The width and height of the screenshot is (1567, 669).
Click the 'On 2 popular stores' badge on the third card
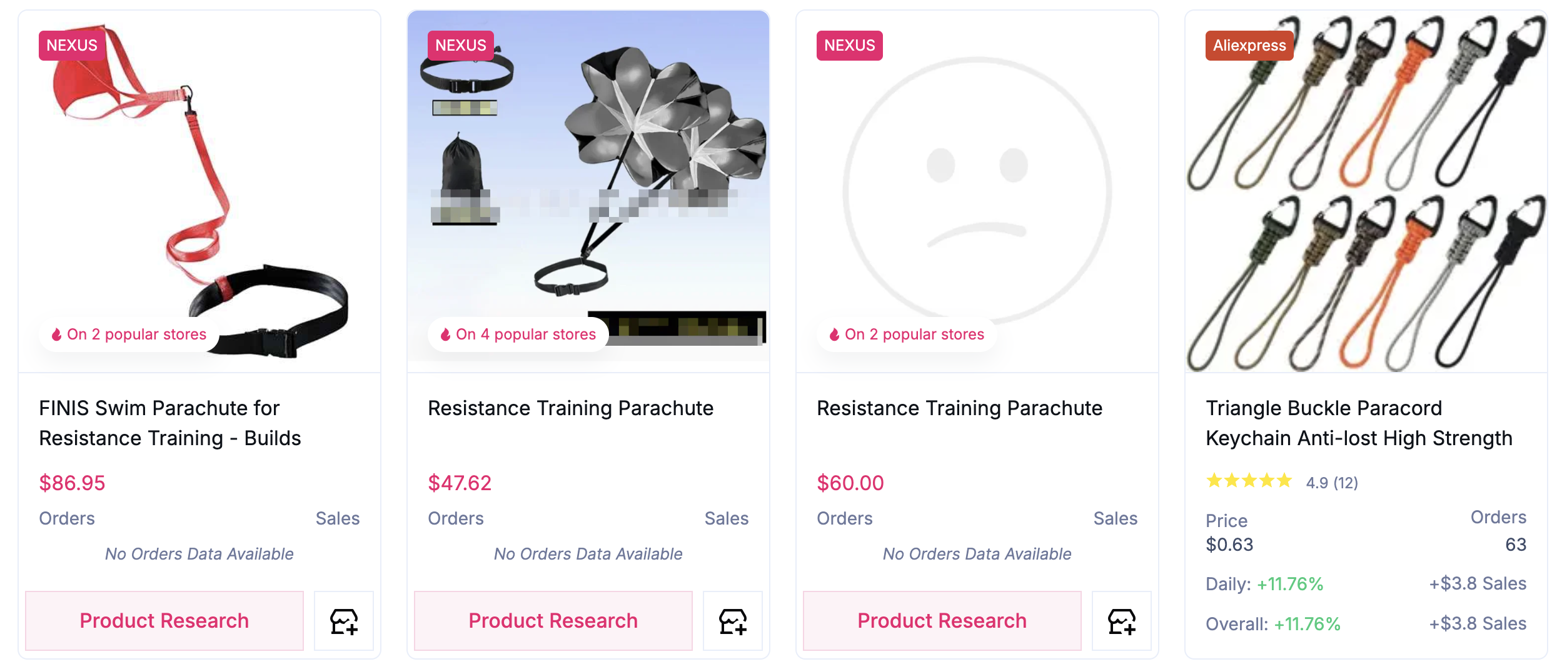click(905, 334)
